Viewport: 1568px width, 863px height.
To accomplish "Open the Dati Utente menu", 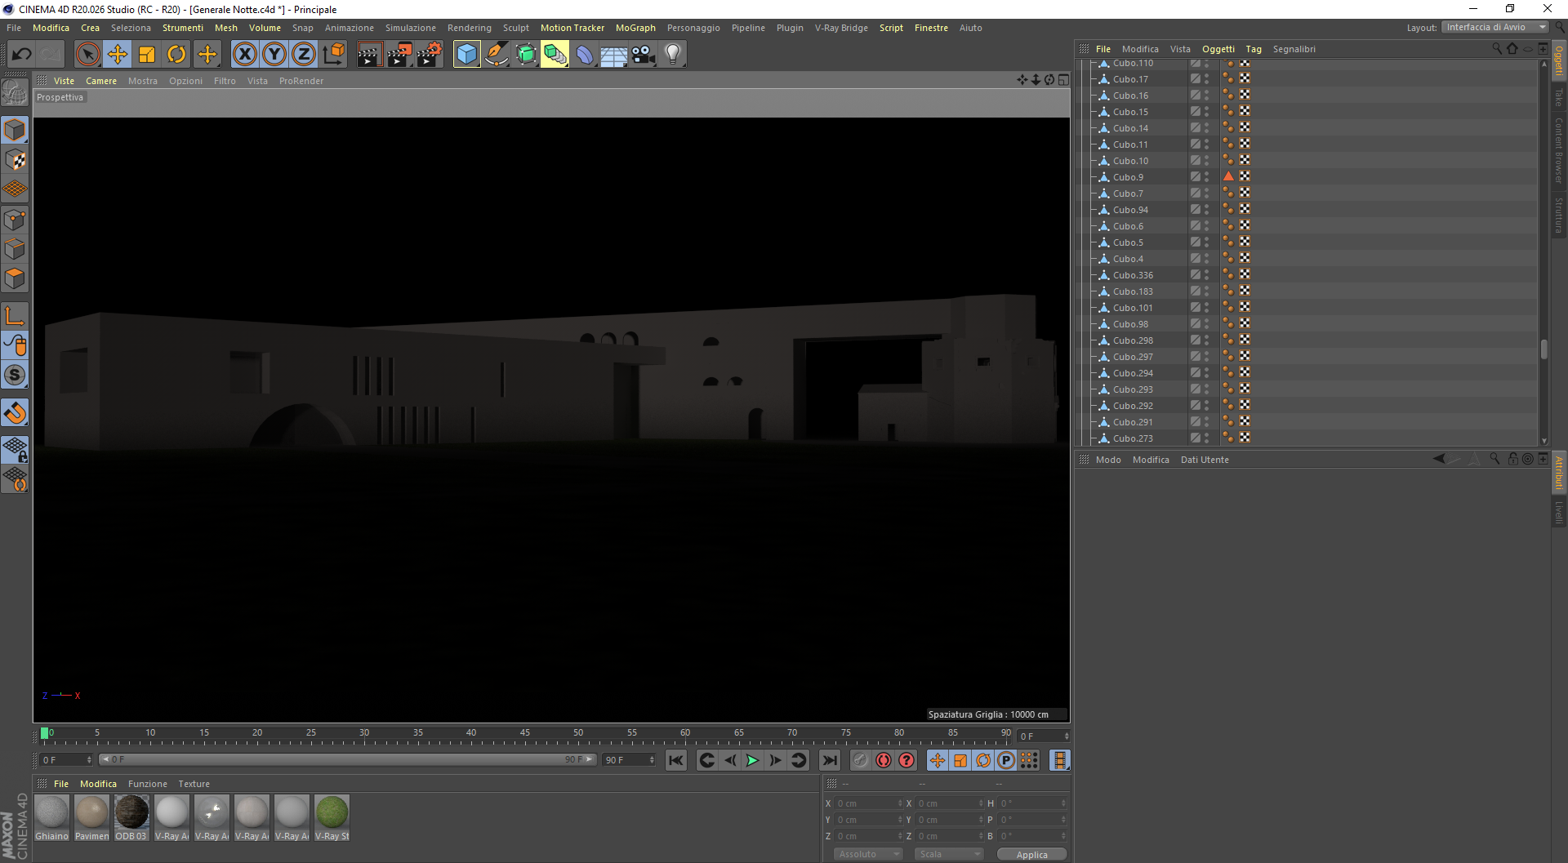I will pos(1204,460).
